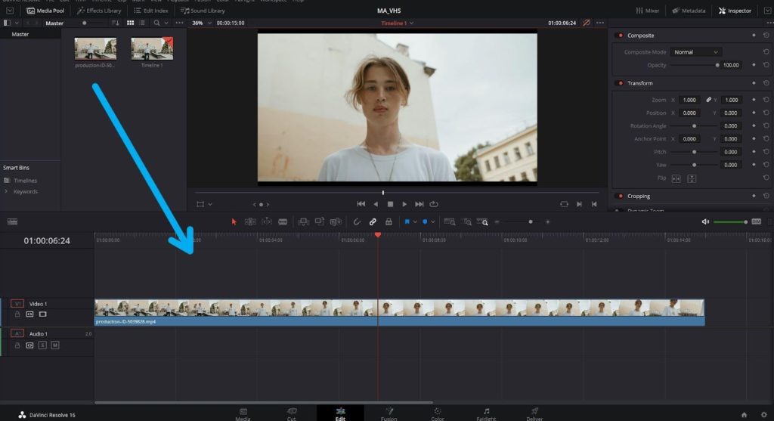Open the Mixer panel

[647, 11]
